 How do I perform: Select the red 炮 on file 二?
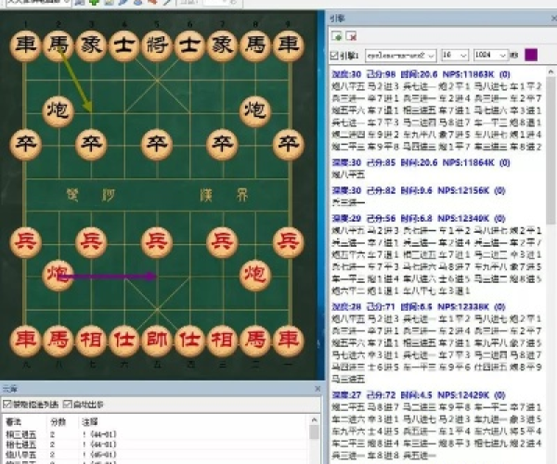pyautogui.click(x=255, y=276)
